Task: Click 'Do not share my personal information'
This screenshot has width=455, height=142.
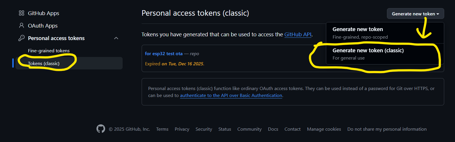Action: [387, 129]
